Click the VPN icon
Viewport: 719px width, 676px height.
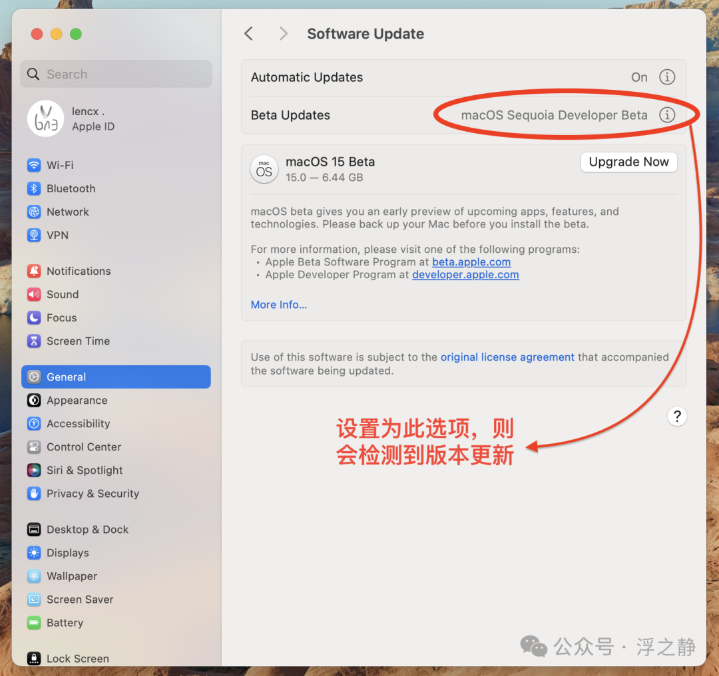click(x=34, y=235)
